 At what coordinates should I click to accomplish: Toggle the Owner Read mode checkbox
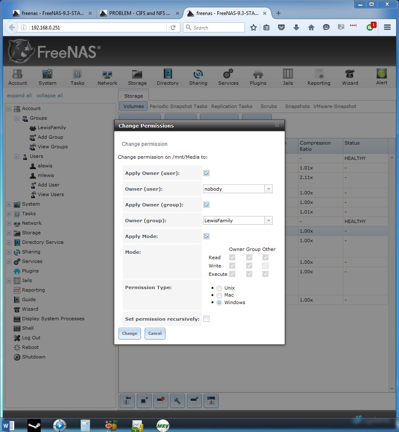pyautogui.click(x=232, y=257)
